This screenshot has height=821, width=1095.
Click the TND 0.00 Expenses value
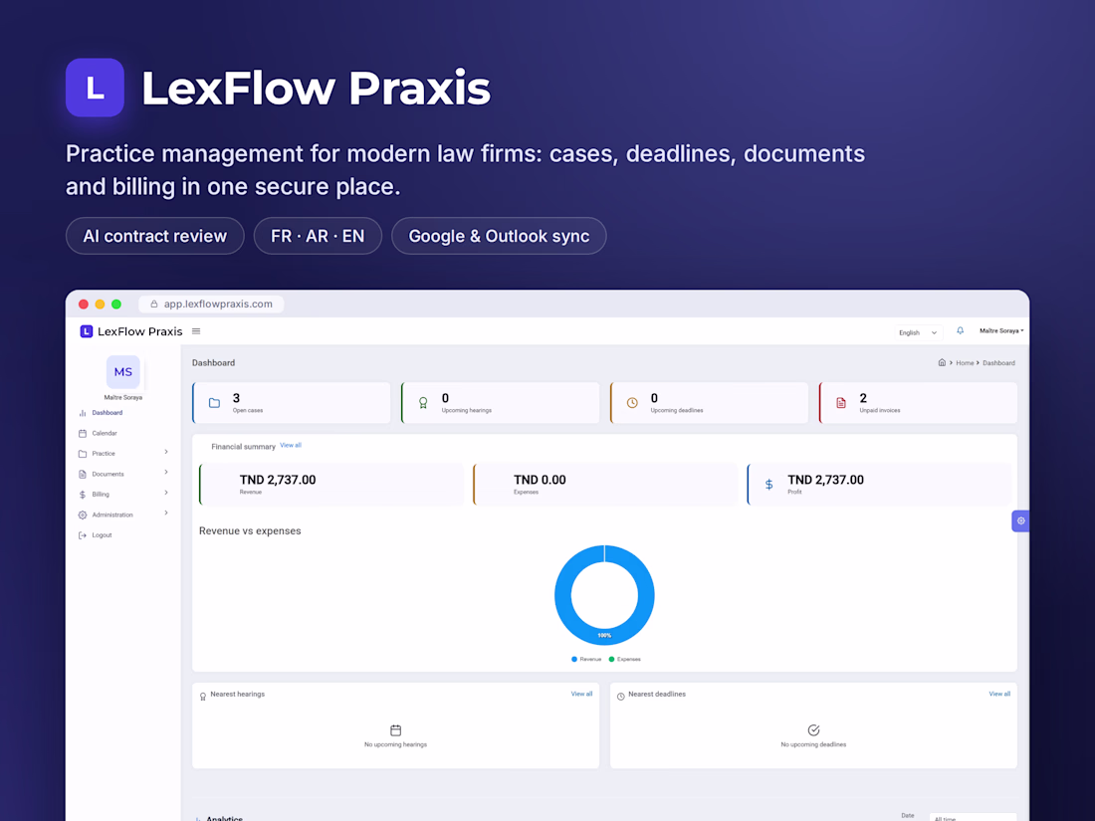coord(540,481)
